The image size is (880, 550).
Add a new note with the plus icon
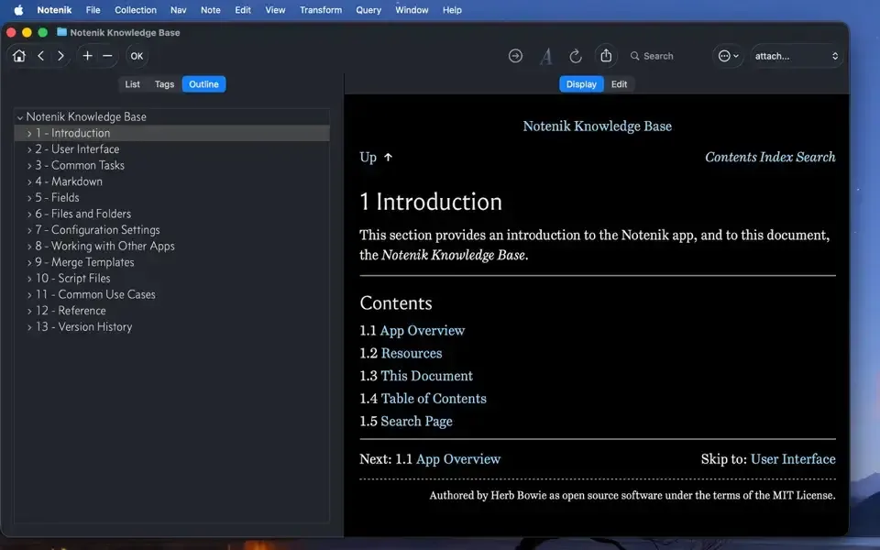point(88,56)
